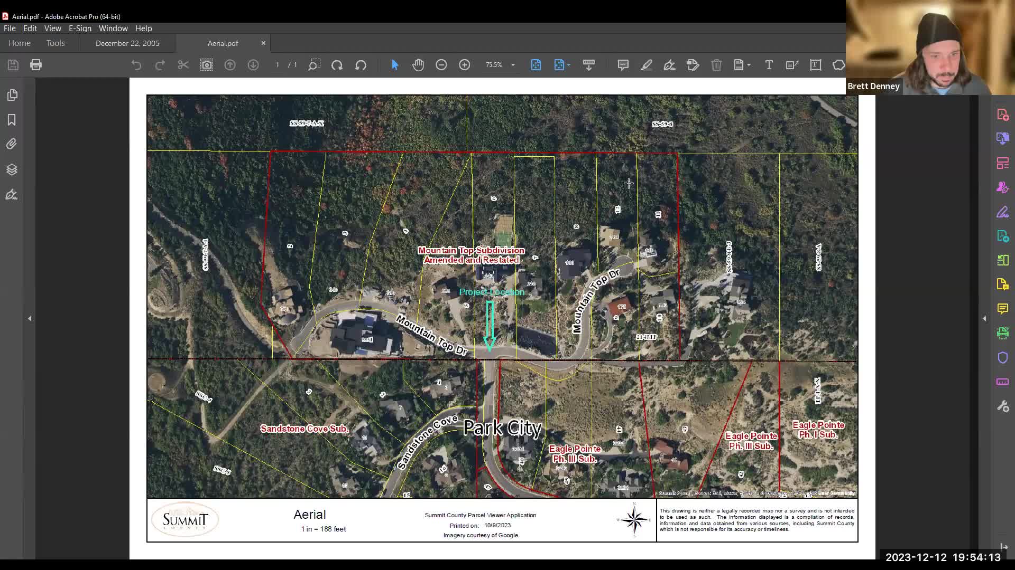
Task: Click the Delete trash icon
Action: click(717, 65)
